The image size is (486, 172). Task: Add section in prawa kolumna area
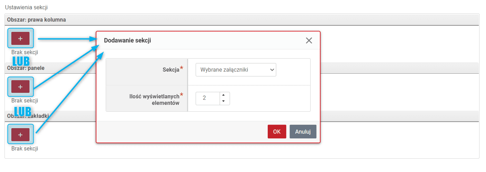coord(20,38)
